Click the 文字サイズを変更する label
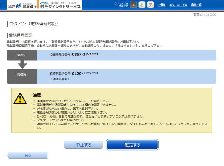This screenshot has height=166, width=224. pos(121,5)
